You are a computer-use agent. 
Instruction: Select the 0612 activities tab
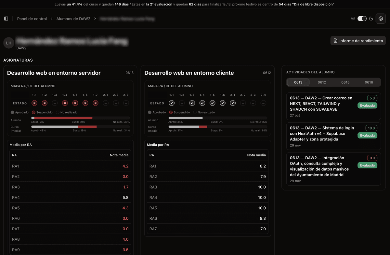[x=322, y=82]
